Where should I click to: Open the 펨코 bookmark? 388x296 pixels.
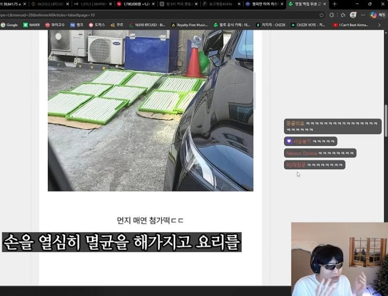coord(77,25)
